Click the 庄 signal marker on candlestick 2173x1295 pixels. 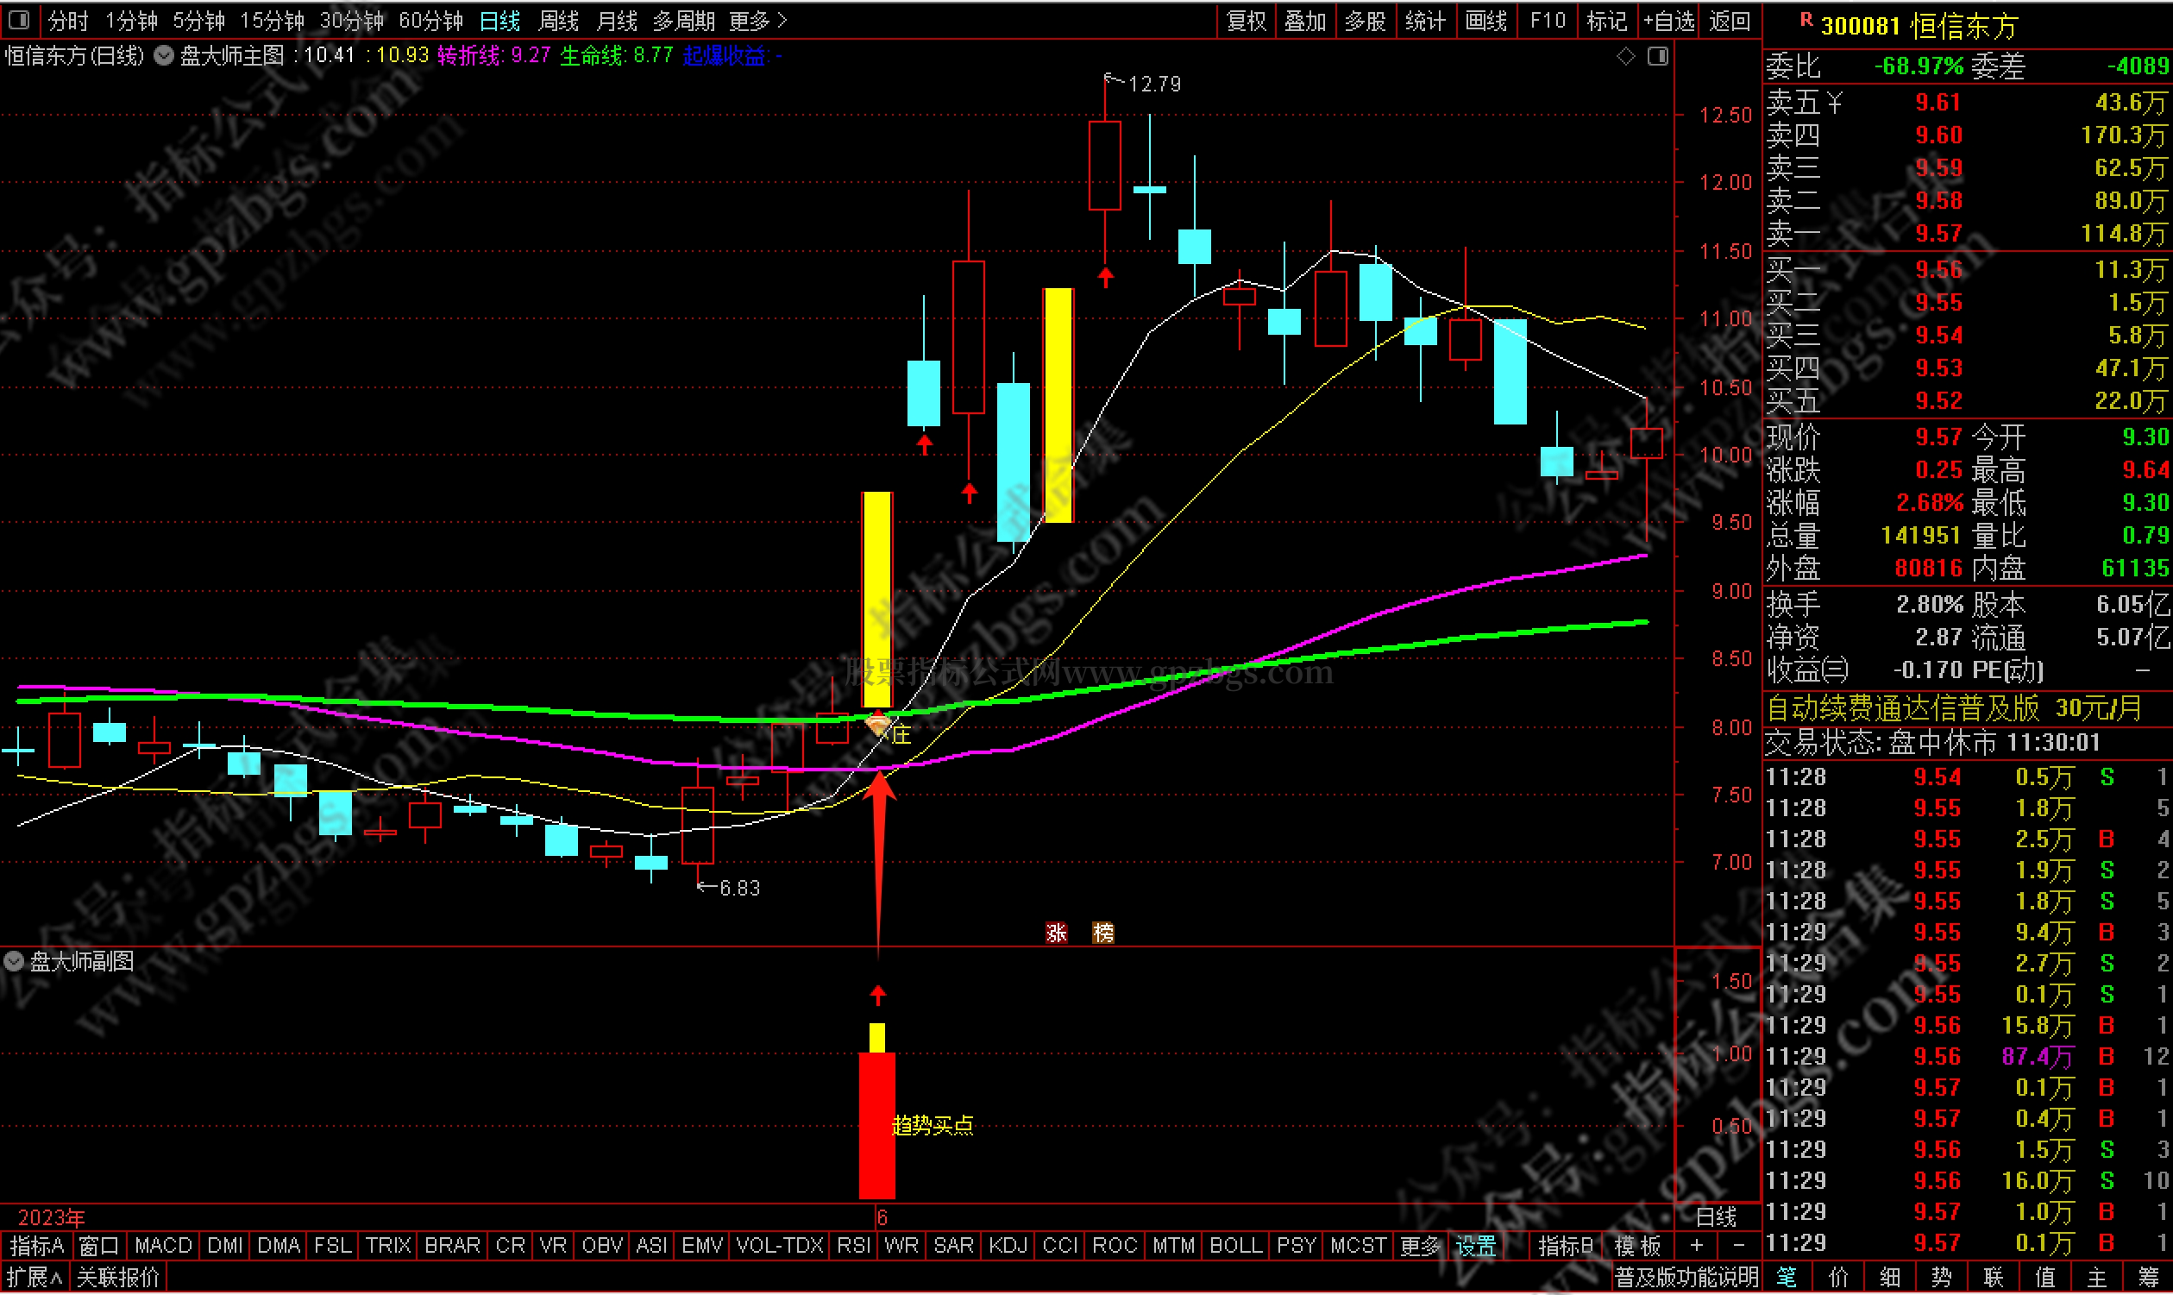(901, 735)
